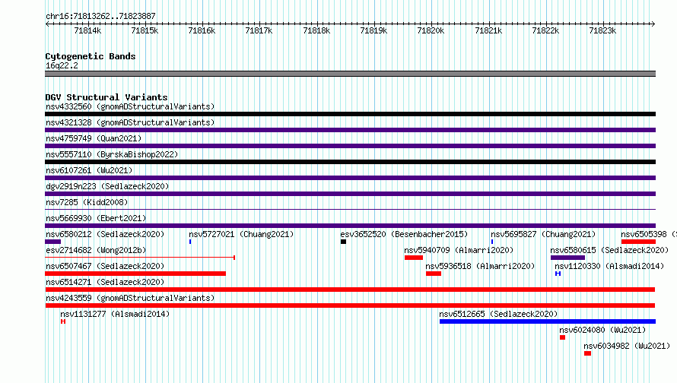The width and height of the screenshot is (677, 383).
Task: Click the nsv4332560 gnomAD variant label
Action: (x=130, y=106)
